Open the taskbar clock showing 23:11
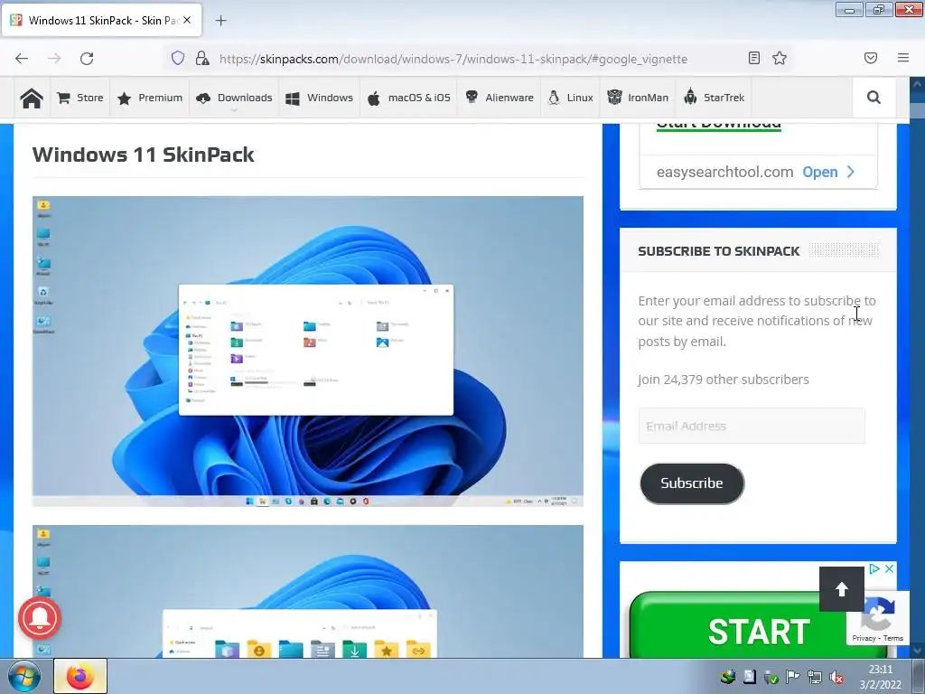Viewport: 925px width, 694px height. point(880,677)
